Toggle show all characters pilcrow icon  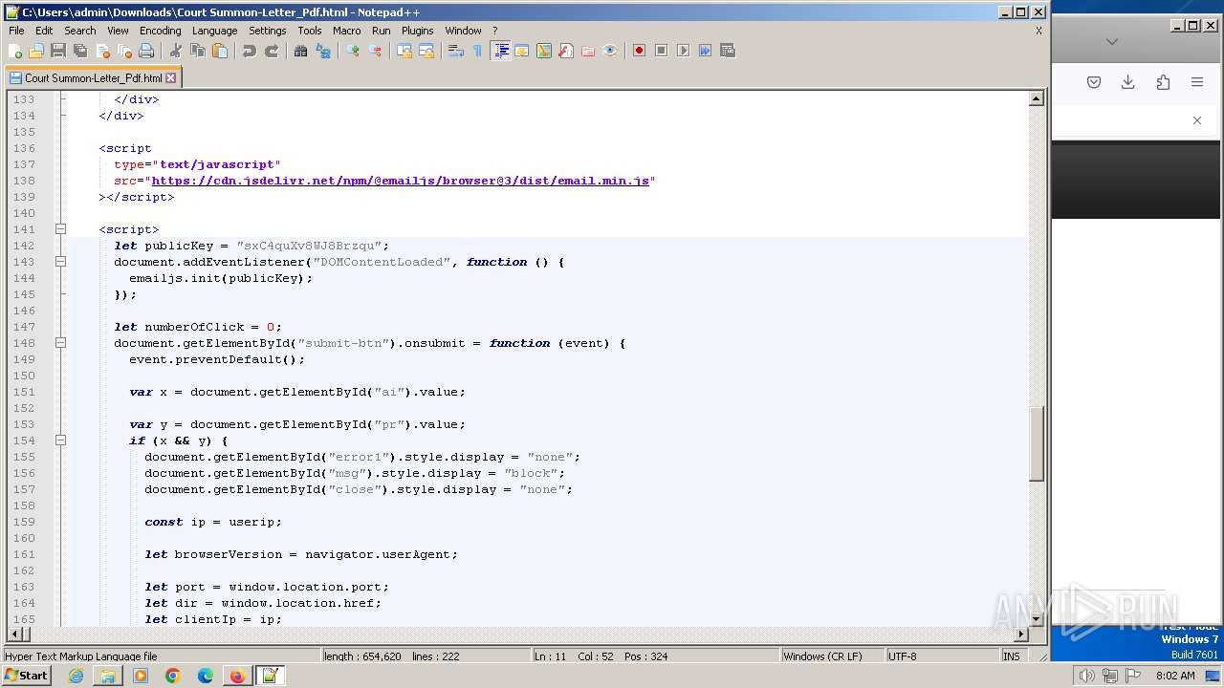[477, 51]
